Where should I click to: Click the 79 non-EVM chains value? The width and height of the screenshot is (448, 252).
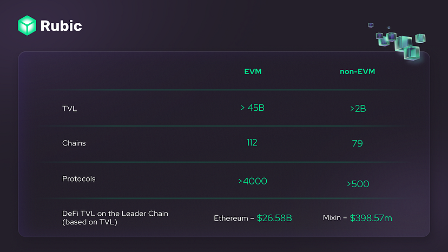(358, 143)
